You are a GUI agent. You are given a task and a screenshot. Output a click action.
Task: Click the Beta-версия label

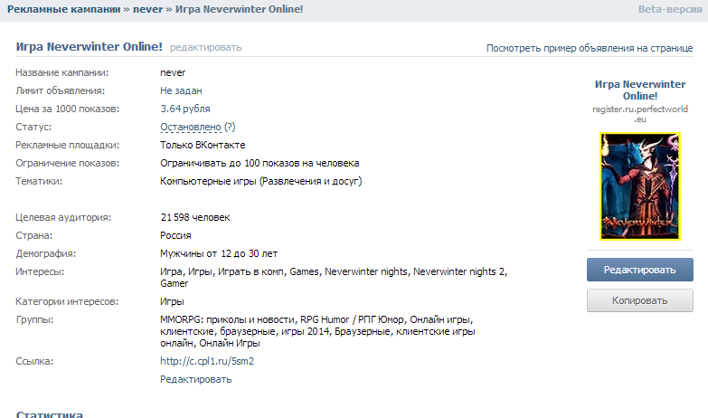pyautogui.click(x=670, y=9)
